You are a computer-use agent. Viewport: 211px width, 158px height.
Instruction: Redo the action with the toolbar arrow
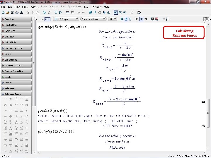point(49,13)
